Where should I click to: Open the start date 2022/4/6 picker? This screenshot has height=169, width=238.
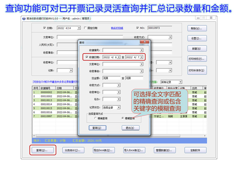119,57
